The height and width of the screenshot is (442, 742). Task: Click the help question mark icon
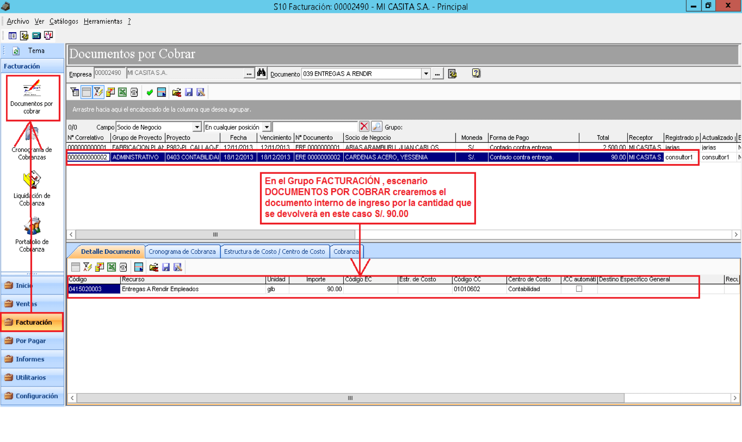coord(476,73)
